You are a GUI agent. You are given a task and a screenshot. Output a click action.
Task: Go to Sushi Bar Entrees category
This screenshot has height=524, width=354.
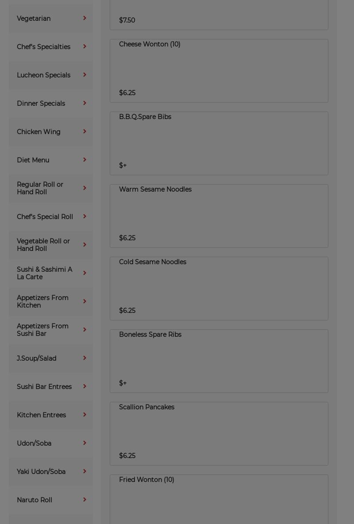pos(44,387)
